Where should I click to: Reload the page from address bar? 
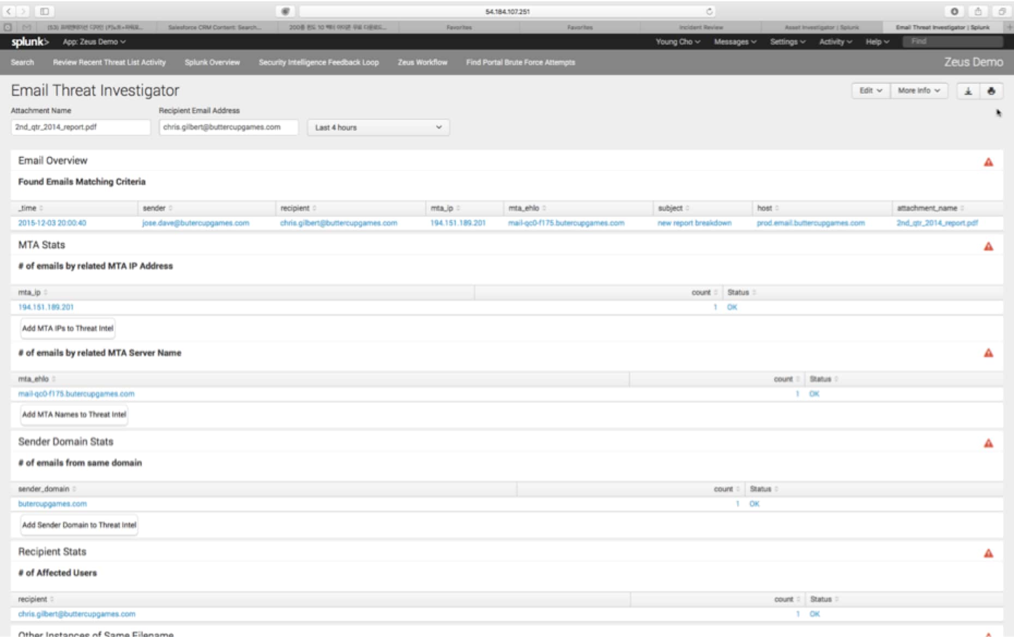pos(709,11)
